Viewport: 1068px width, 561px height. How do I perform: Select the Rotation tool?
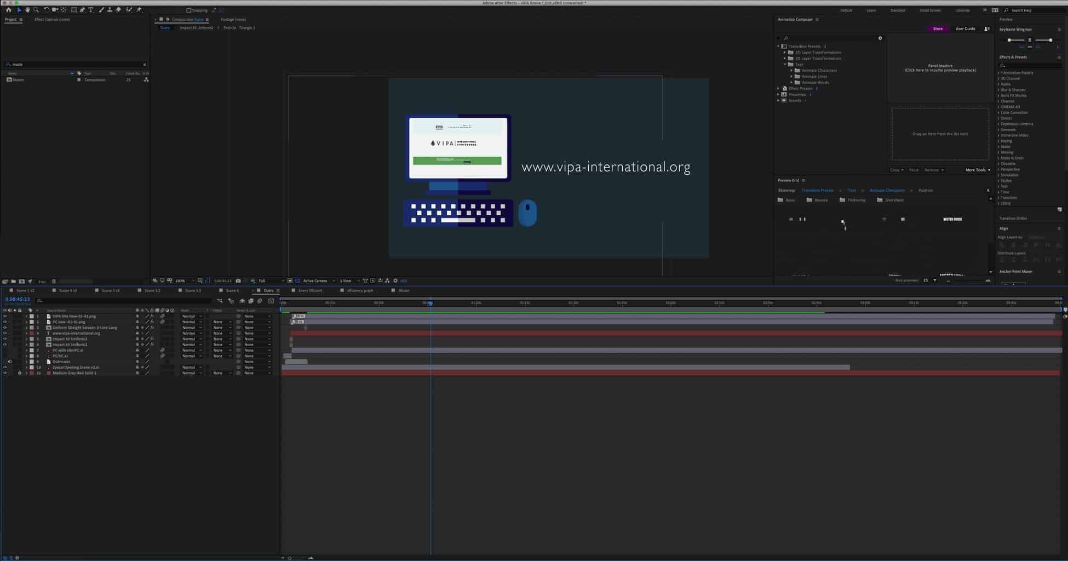click(46, 10)
